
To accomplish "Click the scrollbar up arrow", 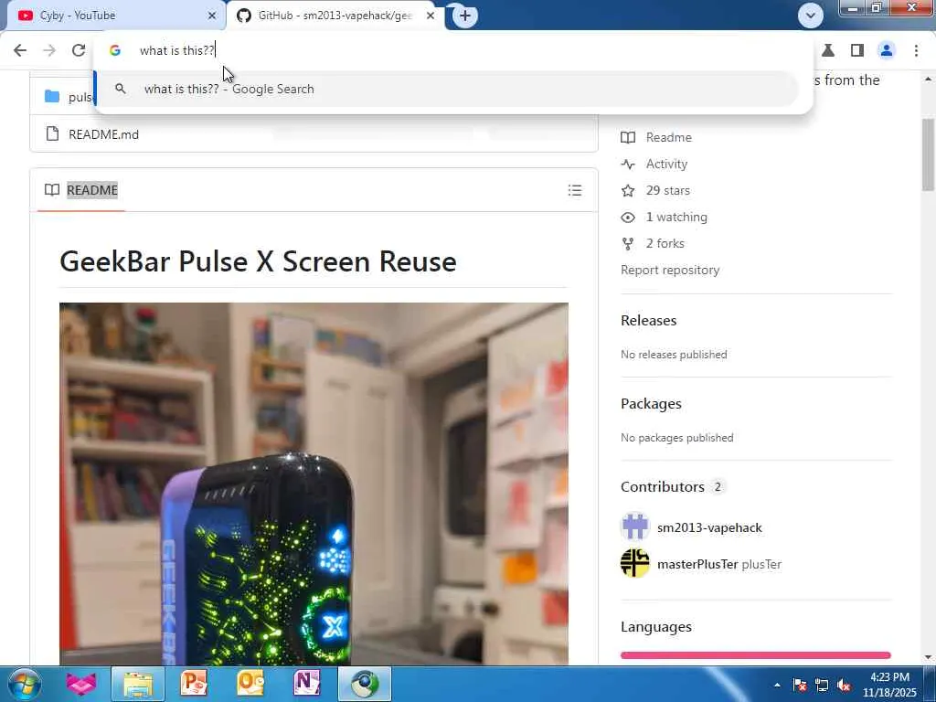I will point(929,79).
